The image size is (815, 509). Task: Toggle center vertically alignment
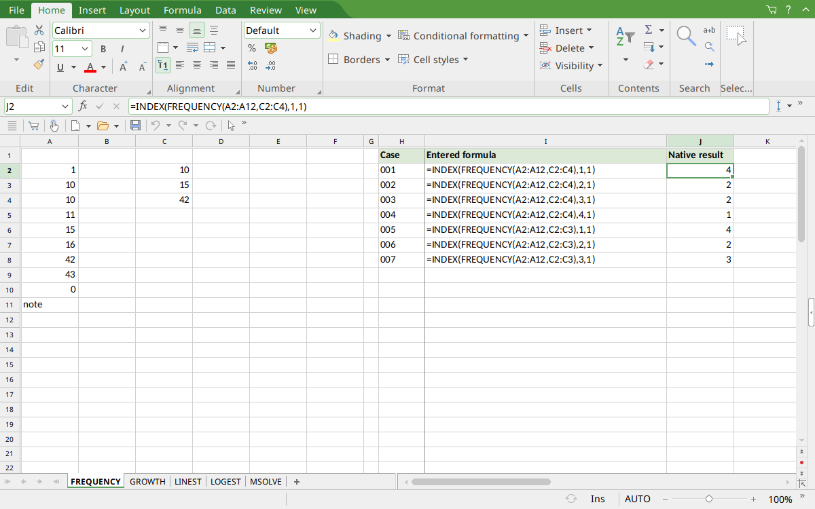[x=179, y=30]
